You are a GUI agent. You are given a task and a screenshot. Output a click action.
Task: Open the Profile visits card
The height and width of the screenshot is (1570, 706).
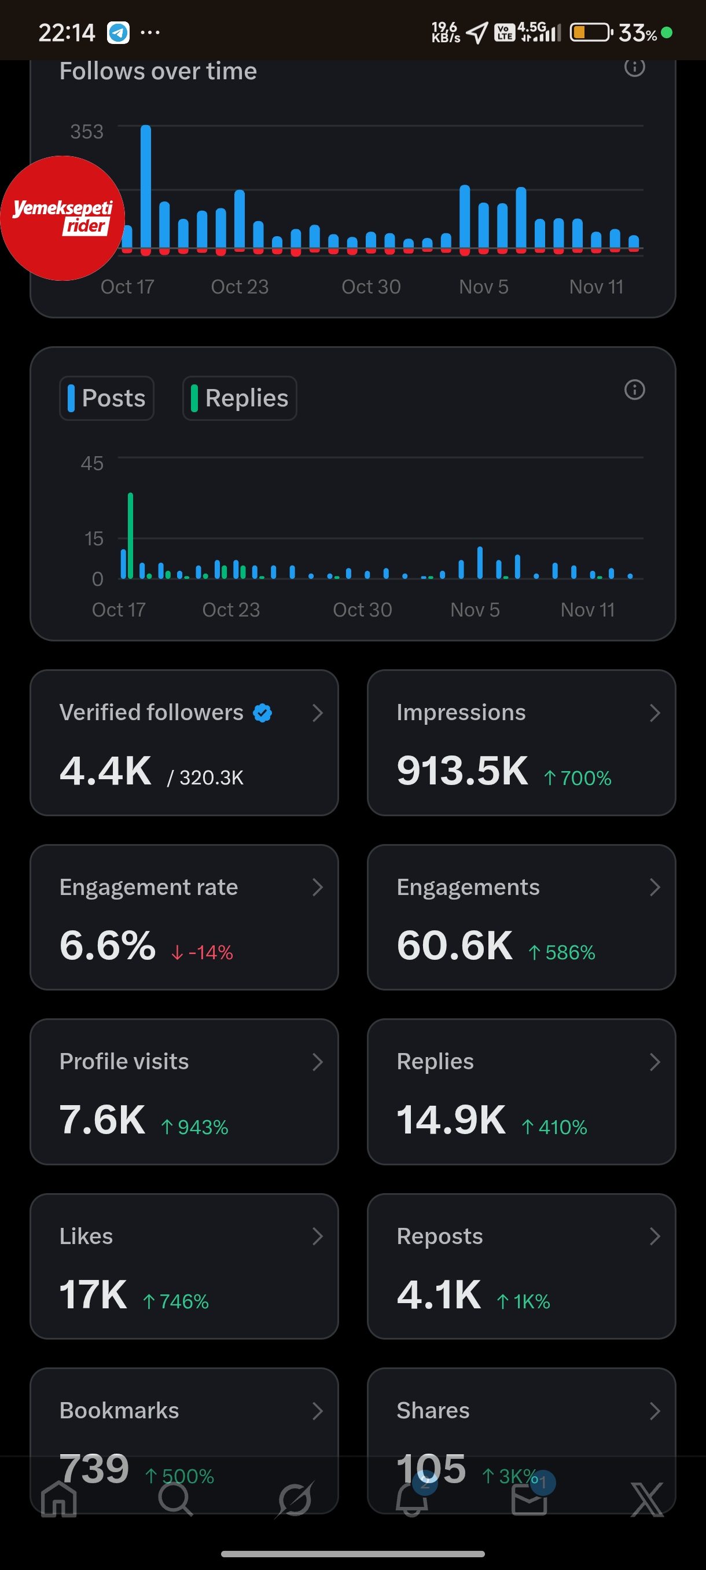tap(184, 1092)
